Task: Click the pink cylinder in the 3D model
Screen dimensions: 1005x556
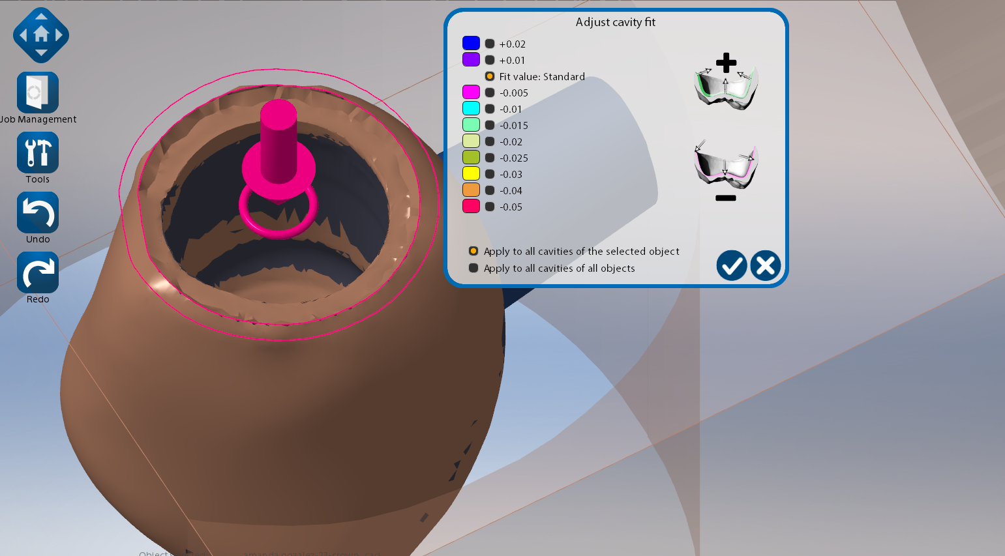Action: (x=278, y=140)
